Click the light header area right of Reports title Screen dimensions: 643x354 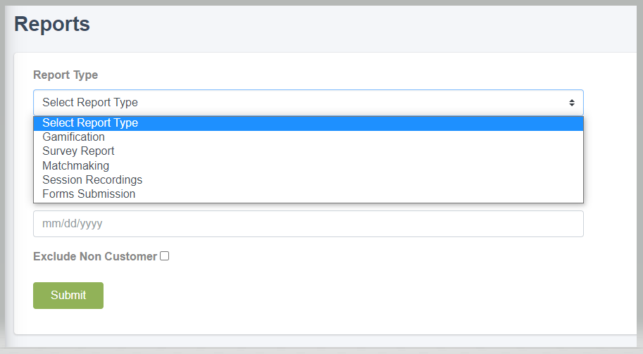coord(361,24)
